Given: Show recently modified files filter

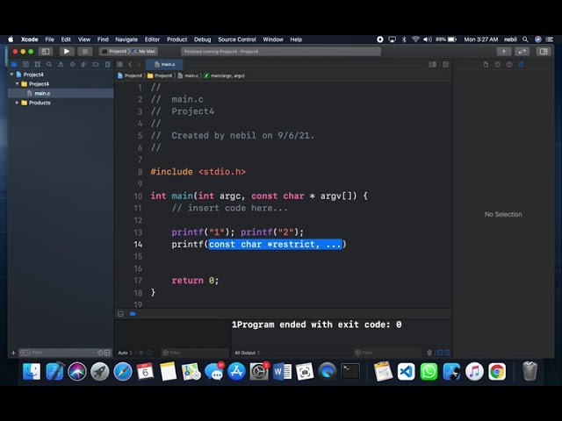Looking at the screenshot, I should (x=100, y=353).
